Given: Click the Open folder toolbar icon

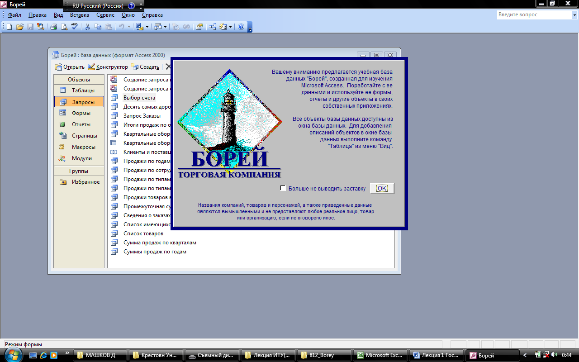Looking at the screenshot, I should point(20,27).
